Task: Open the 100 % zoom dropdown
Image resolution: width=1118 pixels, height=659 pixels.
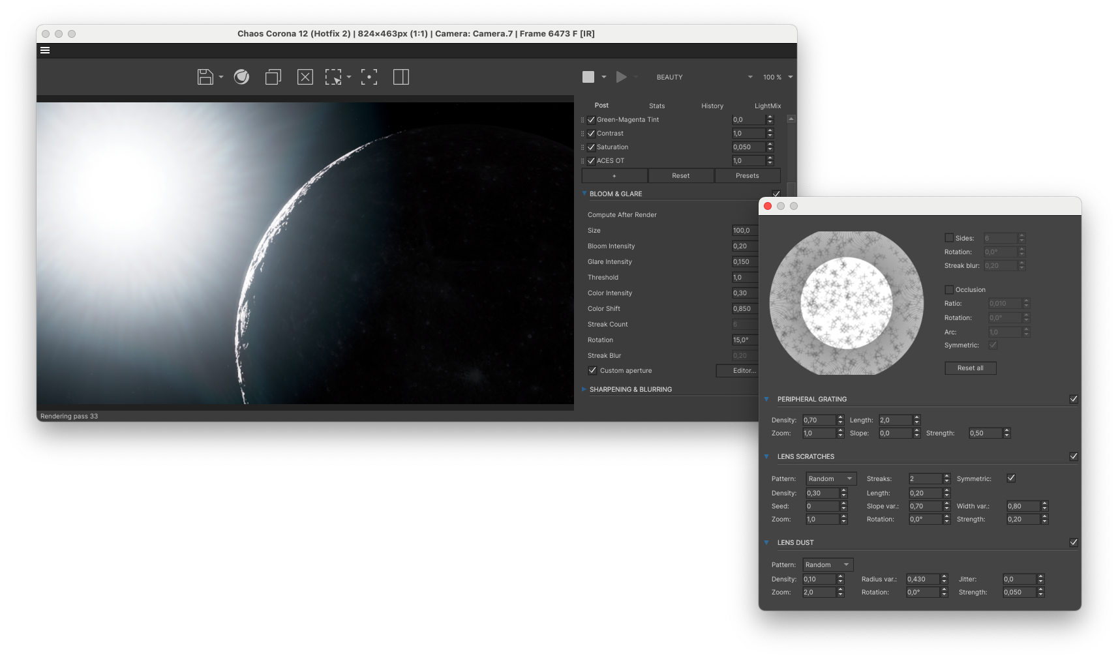Action: click(778, 77)
